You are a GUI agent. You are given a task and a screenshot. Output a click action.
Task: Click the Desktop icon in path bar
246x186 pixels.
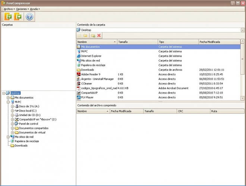[78, 30]
